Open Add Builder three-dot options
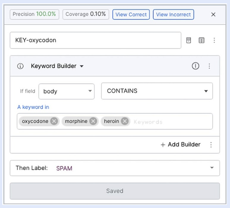This screenshot has width=230, height=208. [x=211, y=145]
